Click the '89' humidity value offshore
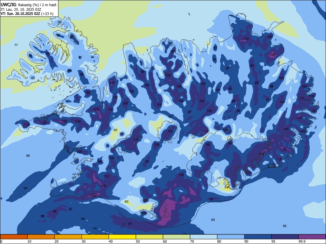 (213, 220)
